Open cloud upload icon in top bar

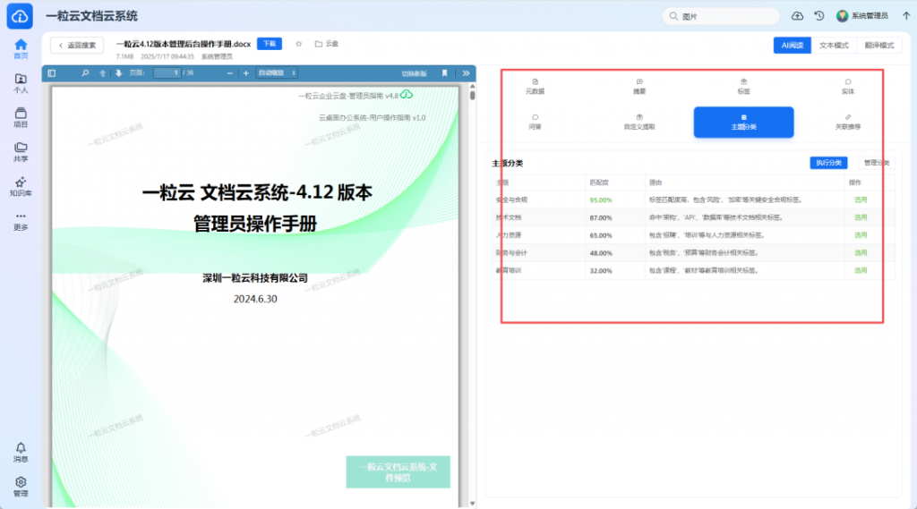(x=798, y=16)
